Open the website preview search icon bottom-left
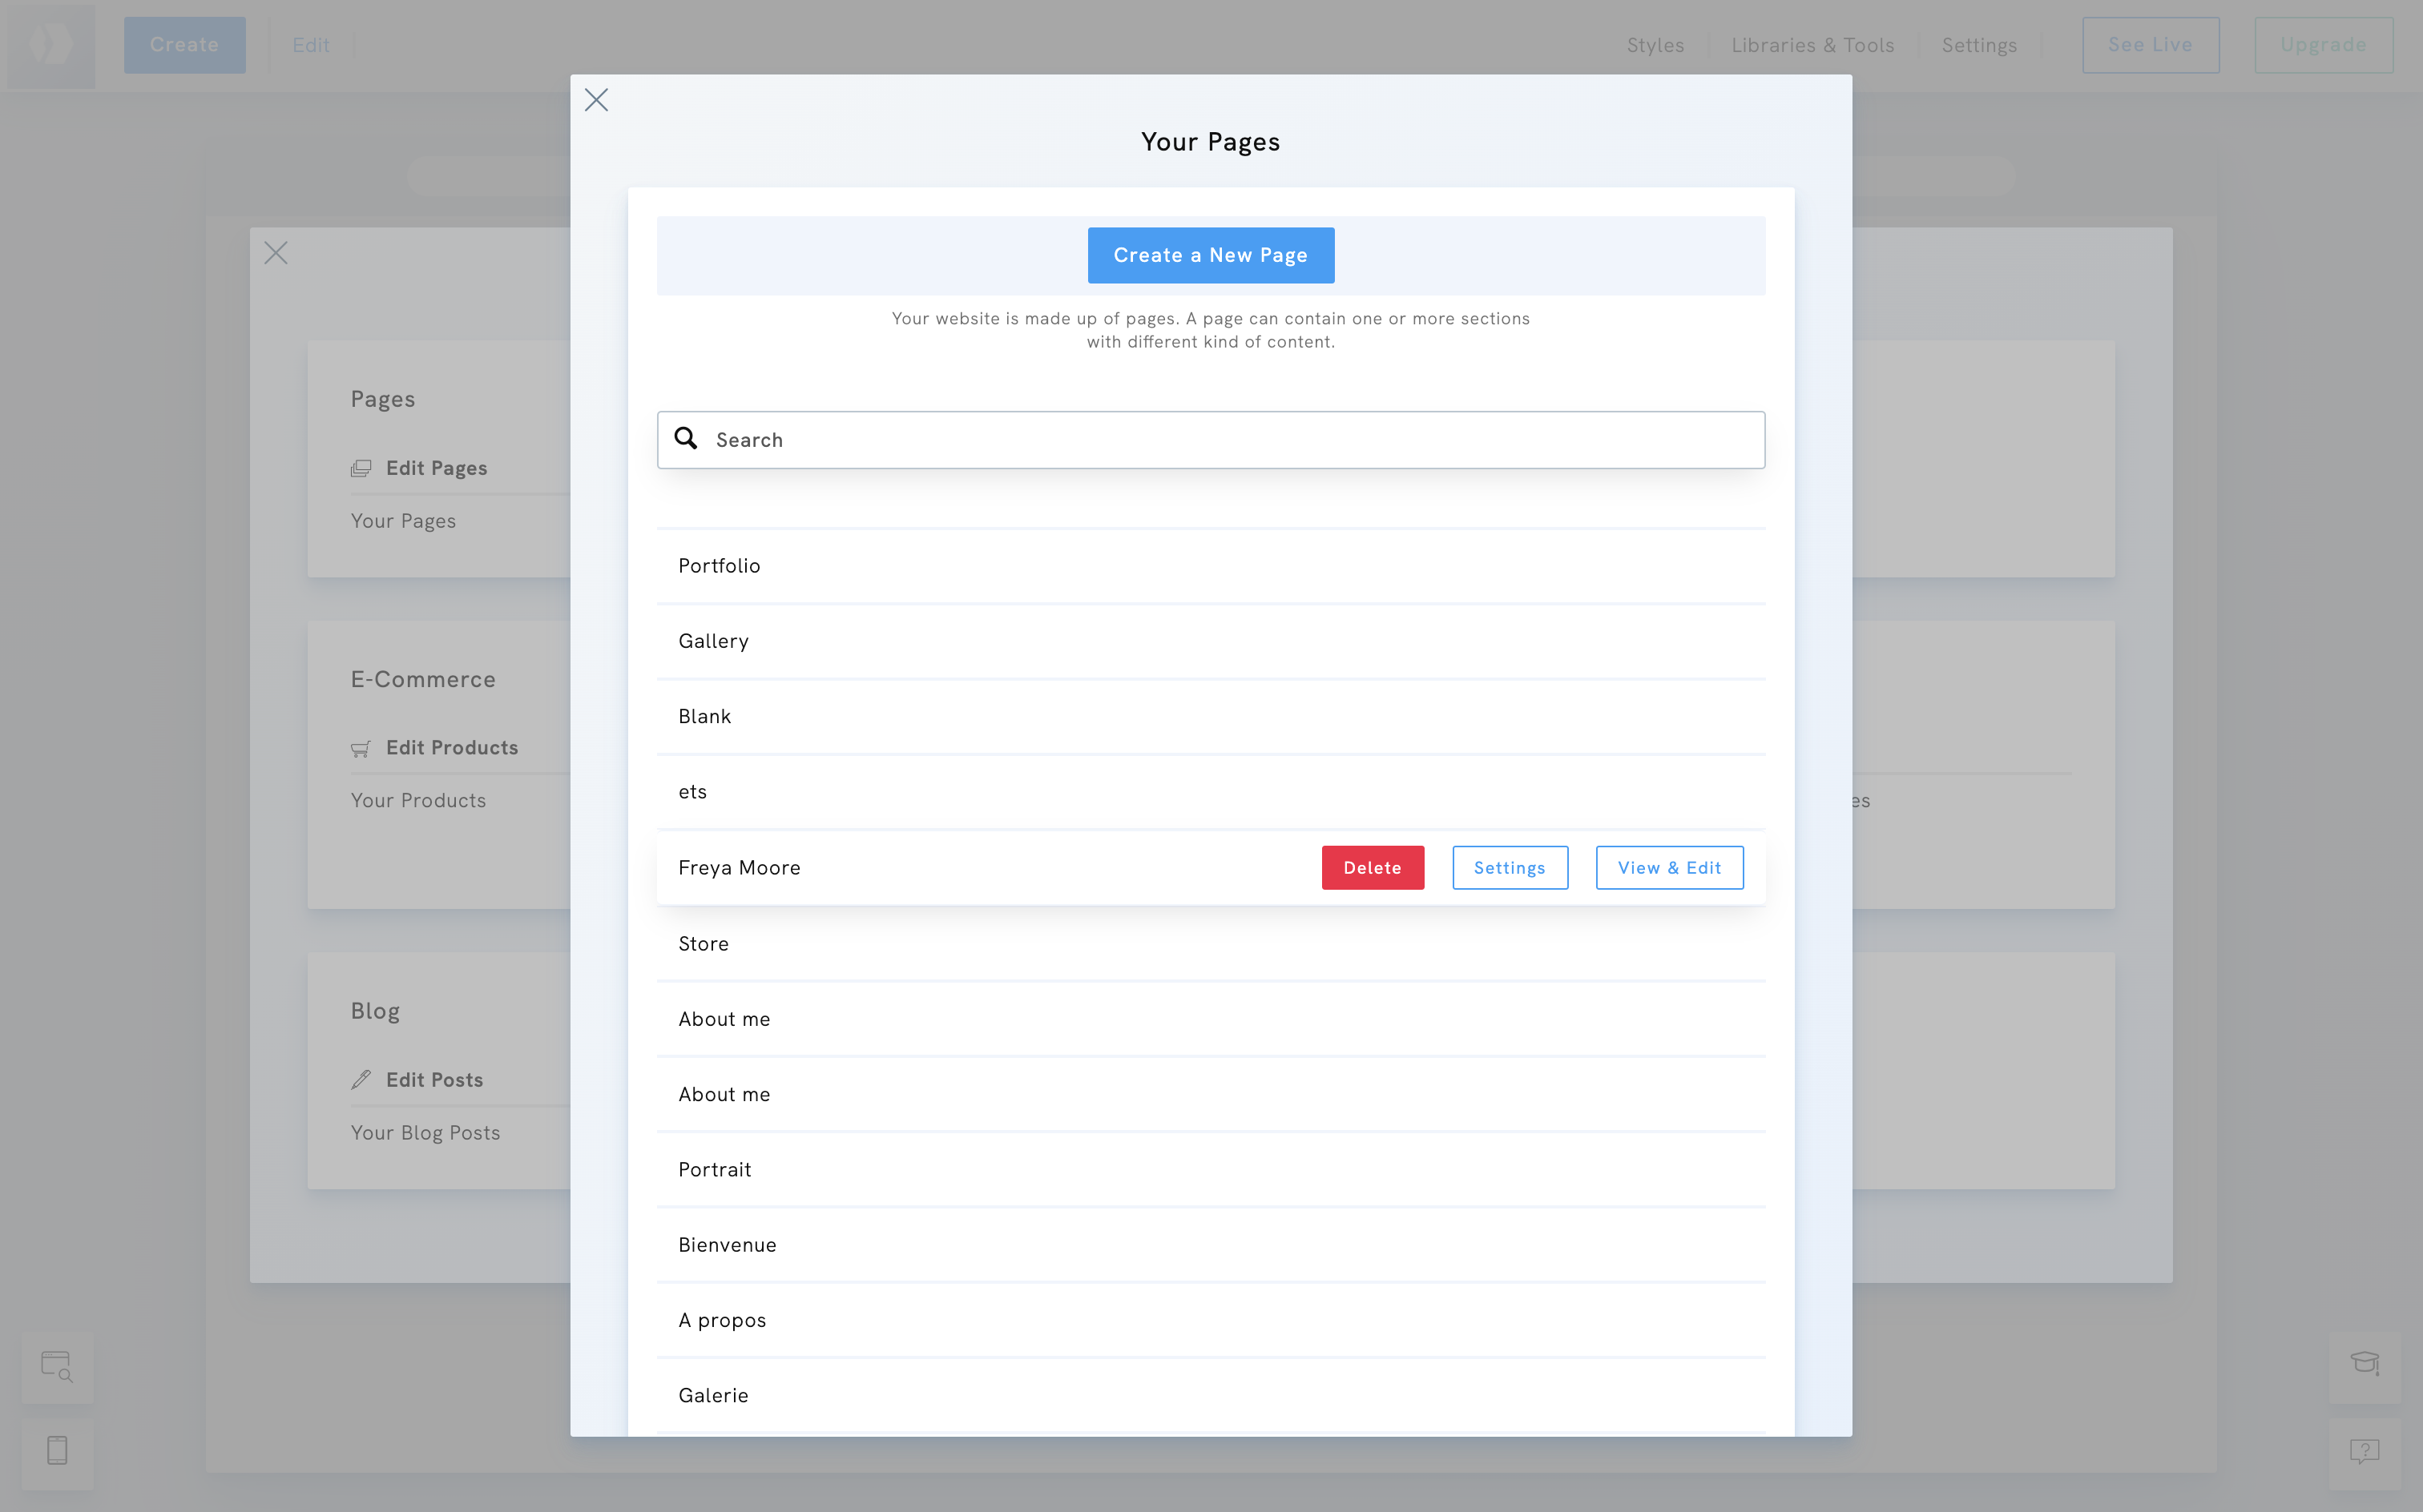Image resolution: width=2423 pixels, height=1512 pixels. point(57,1366)
